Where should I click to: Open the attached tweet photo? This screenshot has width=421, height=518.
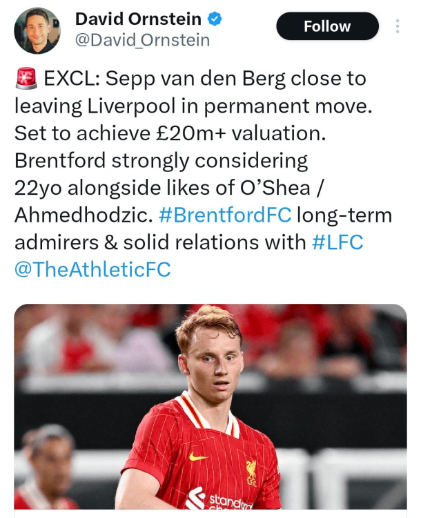tap(210, 407)
